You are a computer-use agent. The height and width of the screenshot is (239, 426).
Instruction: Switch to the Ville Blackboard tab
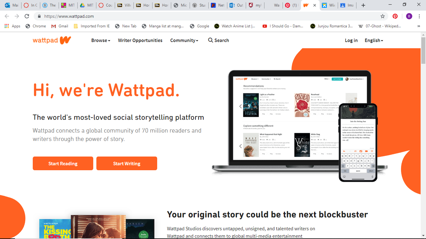click(124, 5)
